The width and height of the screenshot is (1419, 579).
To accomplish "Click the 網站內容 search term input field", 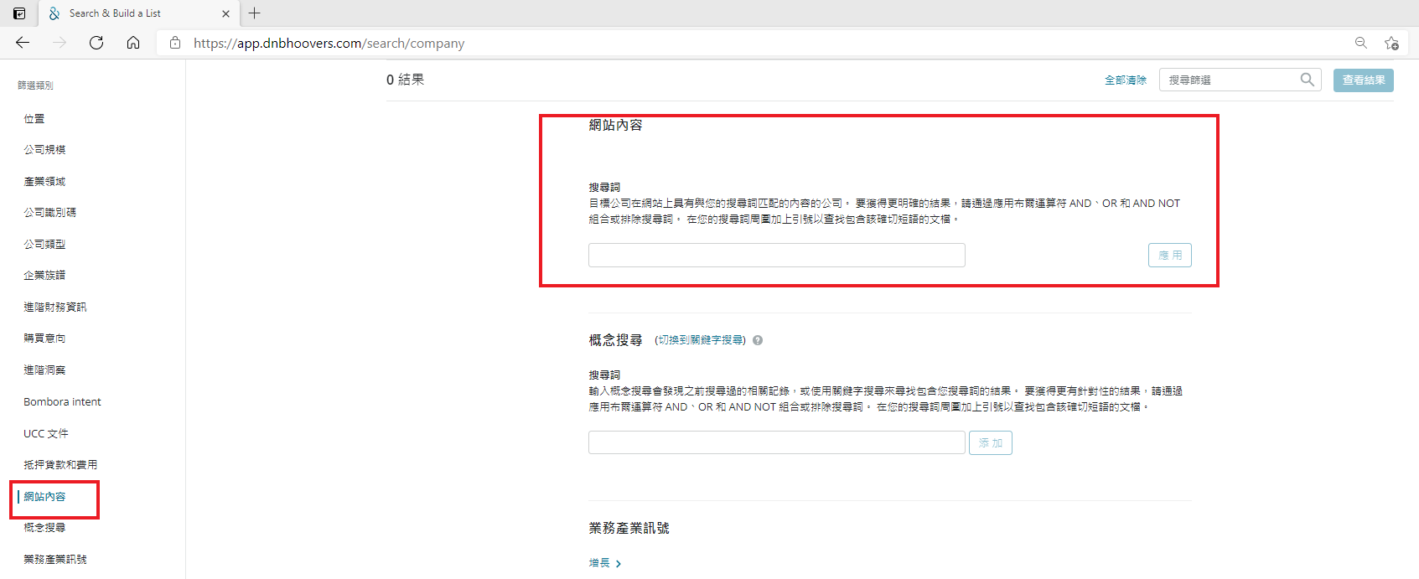I will point(776,256).
